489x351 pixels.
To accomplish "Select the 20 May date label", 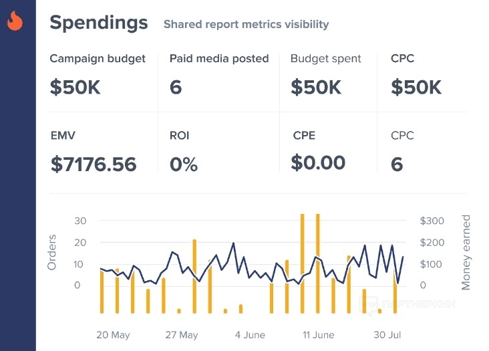I will pyautogui.click(x=113, y=335).
